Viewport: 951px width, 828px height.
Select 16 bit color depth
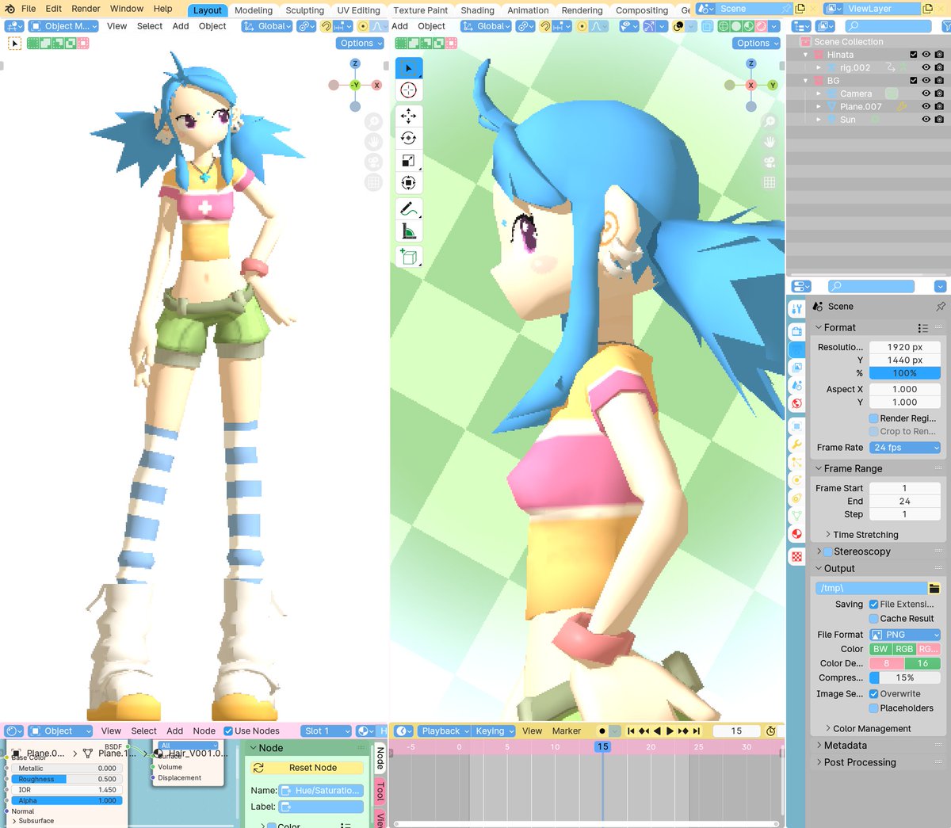point(922,664)
